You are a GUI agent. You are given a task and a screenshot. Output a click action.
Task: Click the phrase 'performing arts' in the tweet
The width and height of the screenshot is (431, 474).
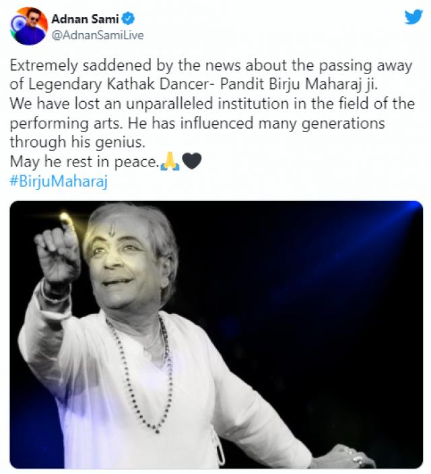pos(66,123)
